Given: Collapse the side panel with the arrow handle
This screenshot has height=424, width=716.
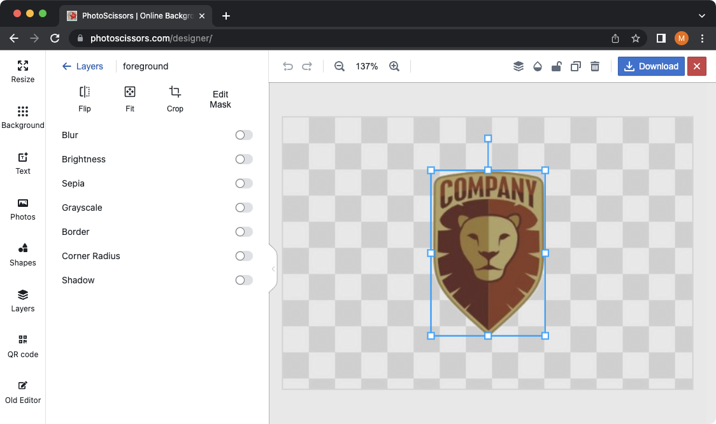Looking at the screenshot, I should tap(273, 269).
